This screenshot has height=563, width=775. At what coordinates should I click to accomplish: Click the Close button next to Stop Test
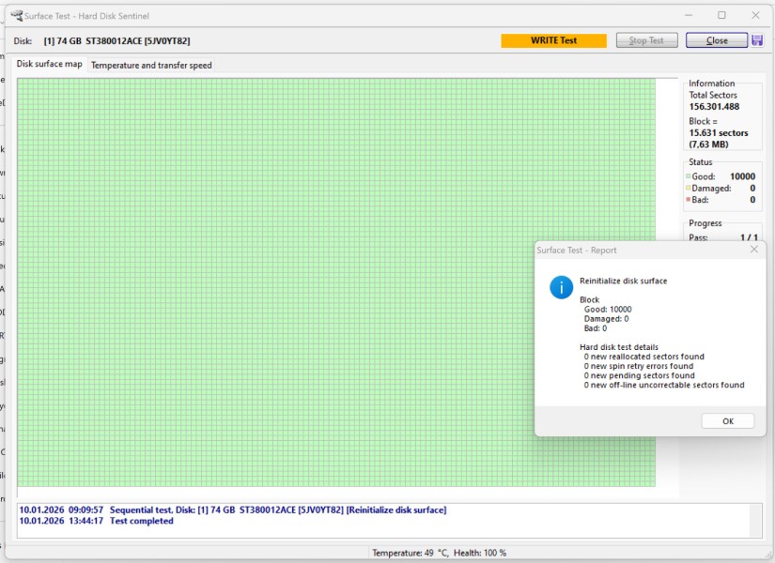(x=716, y=40)
